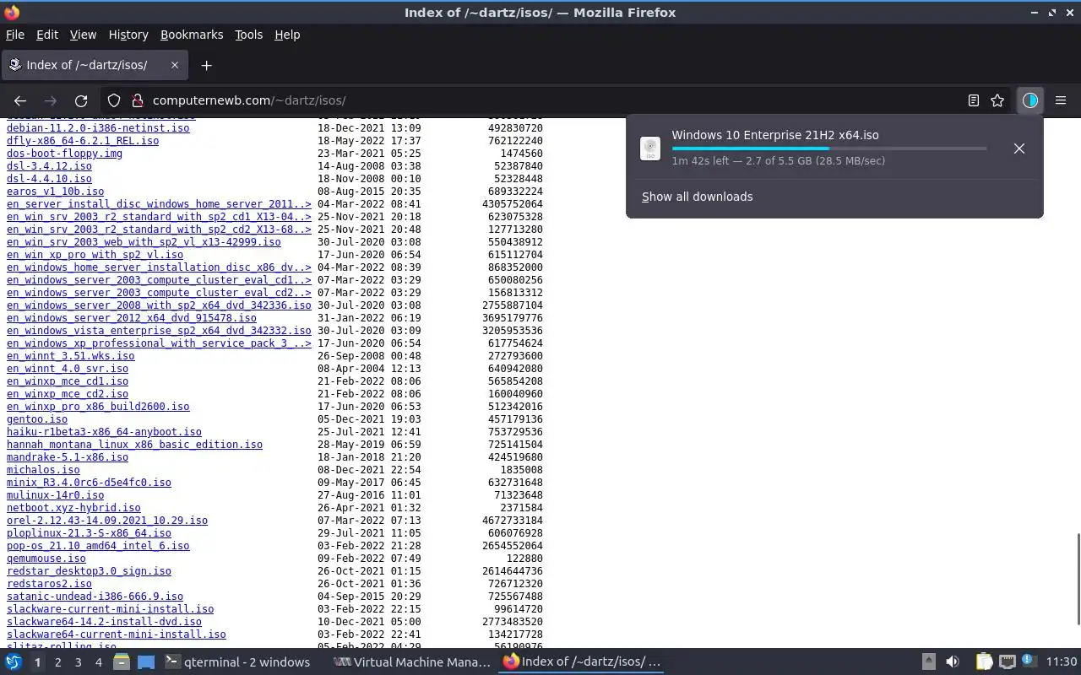Viewport: 1081px width, 675px height.
Task: Download mandrake-5.1-x86.iso
Action: pos(68,457)
